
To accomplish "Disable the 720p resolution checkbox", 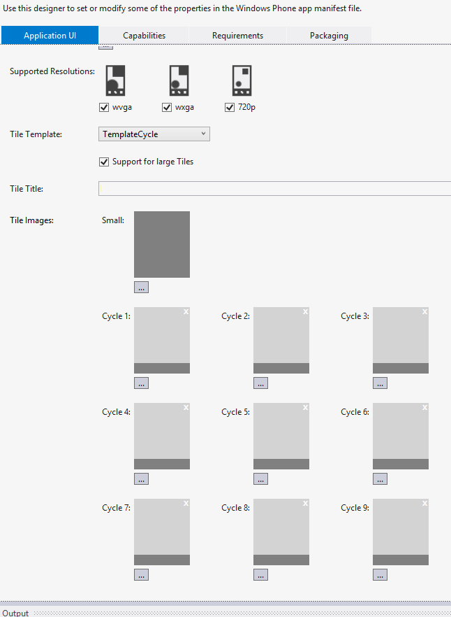I will (230, 108).
